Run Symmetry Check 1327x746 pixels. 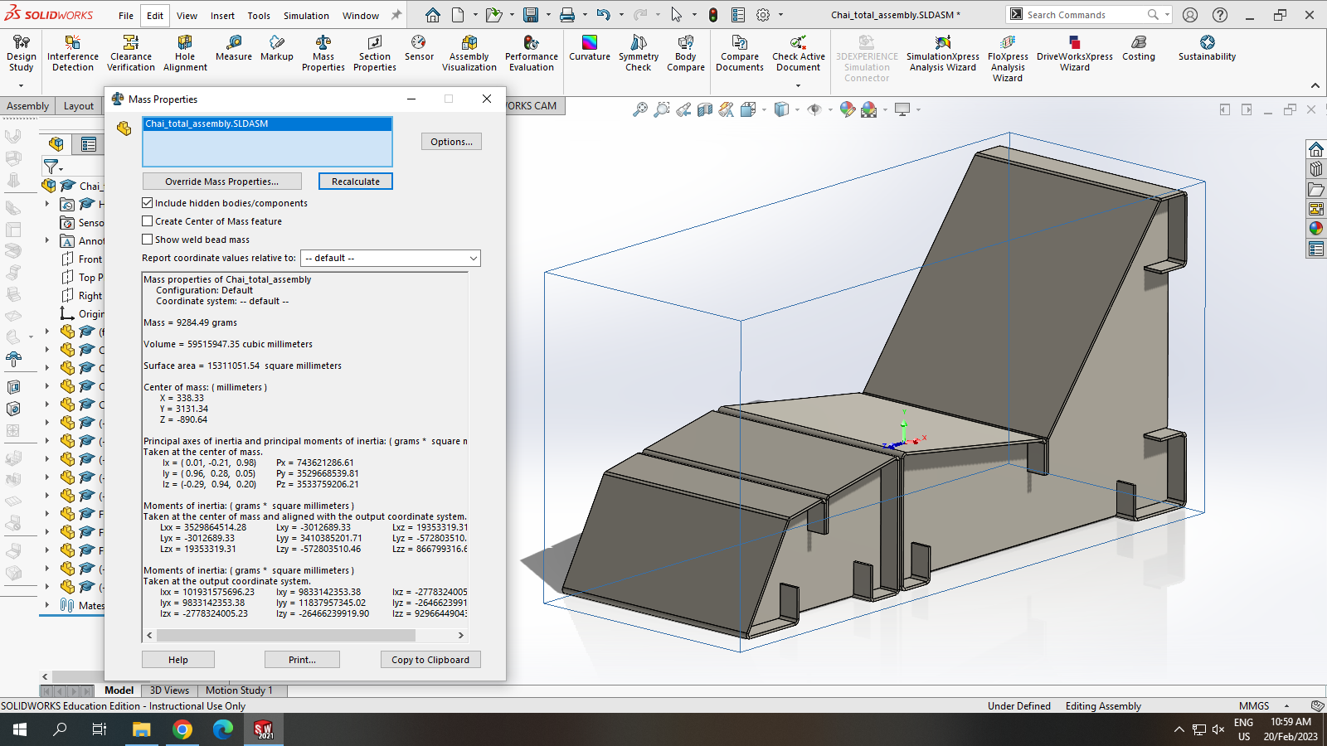tap(639, 53)
